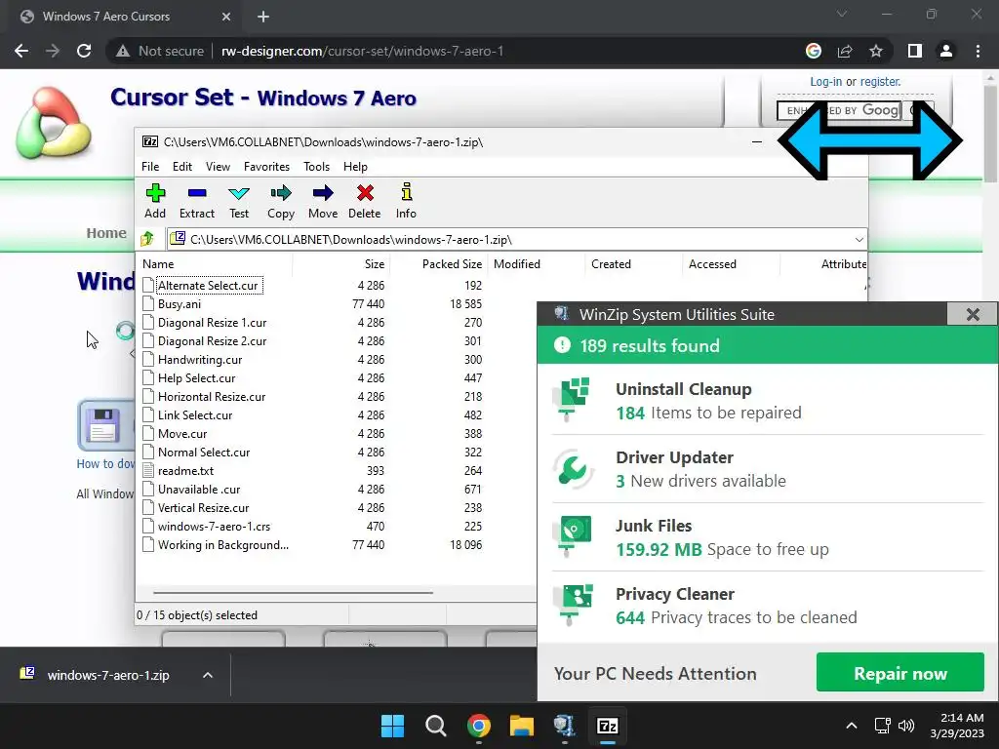Open File Explorer from the taskbar

coord(521,726)
